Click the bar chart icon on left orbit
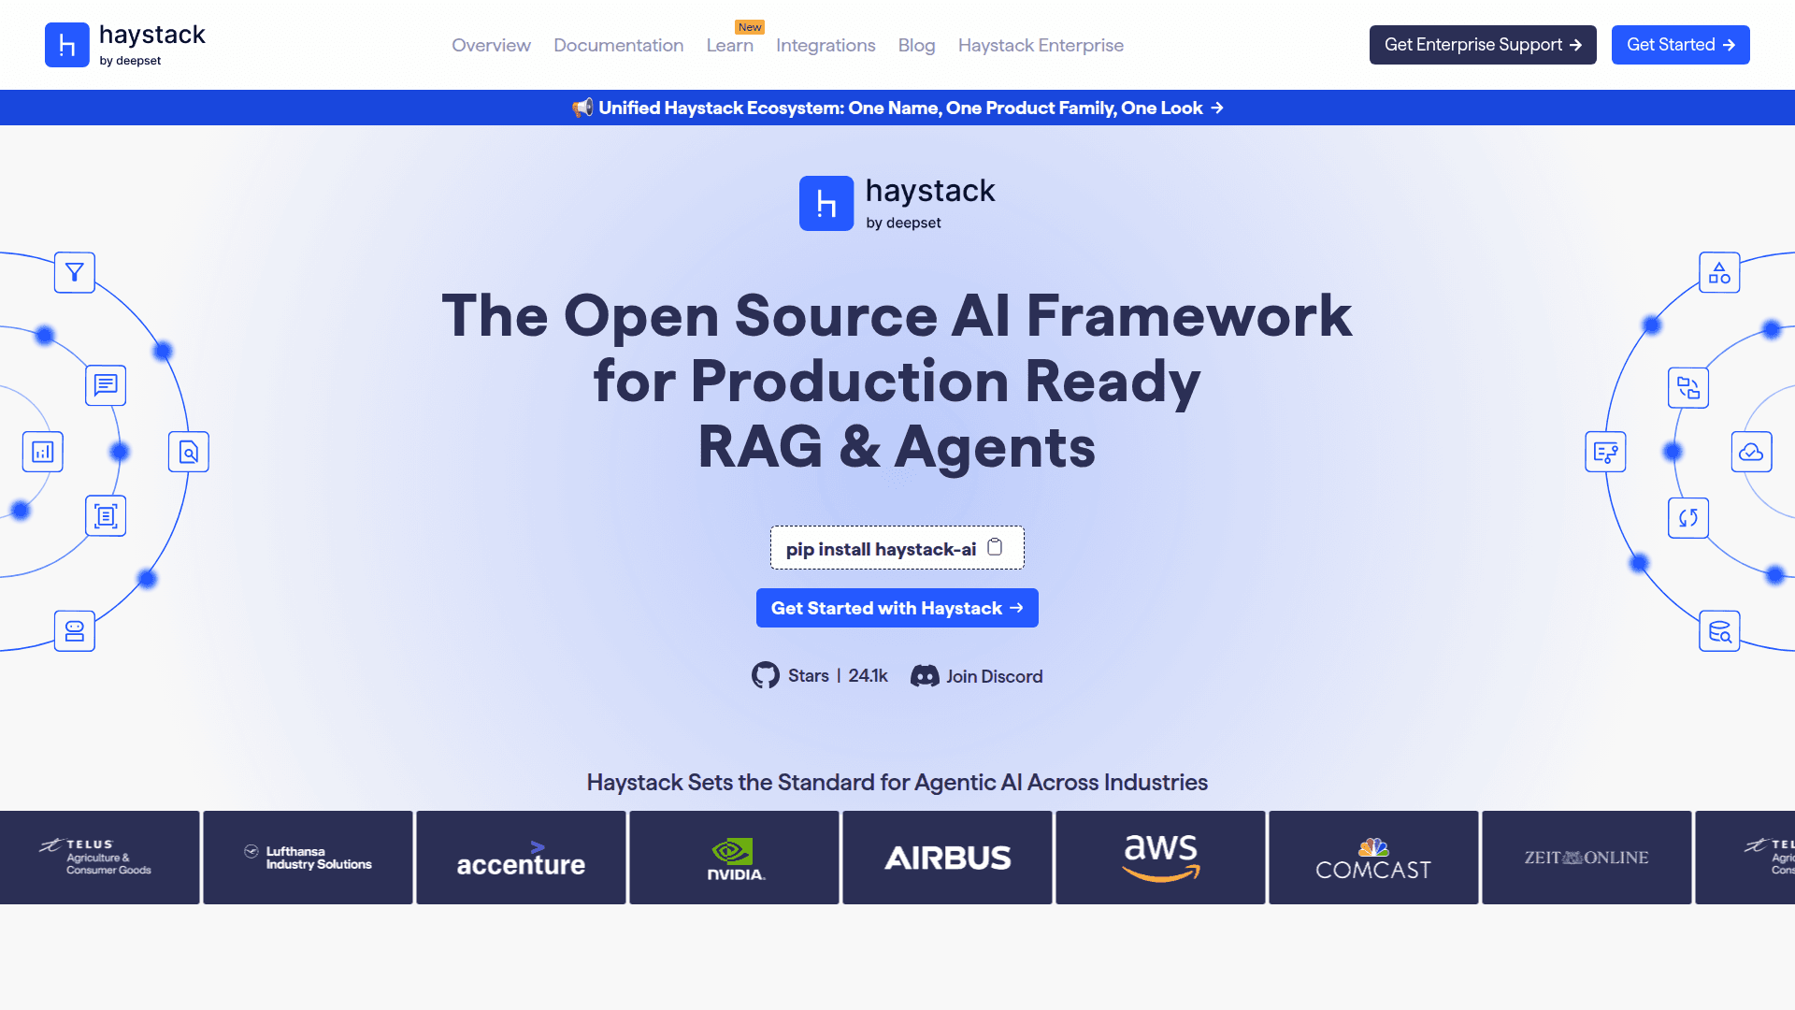 tap(43, 453)
